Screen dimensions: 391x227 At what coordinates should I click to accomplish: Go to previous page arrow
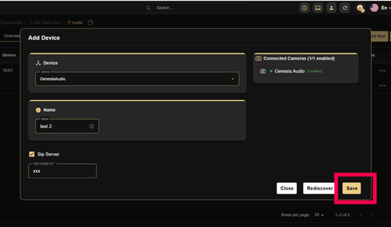(x=361, y=215)
